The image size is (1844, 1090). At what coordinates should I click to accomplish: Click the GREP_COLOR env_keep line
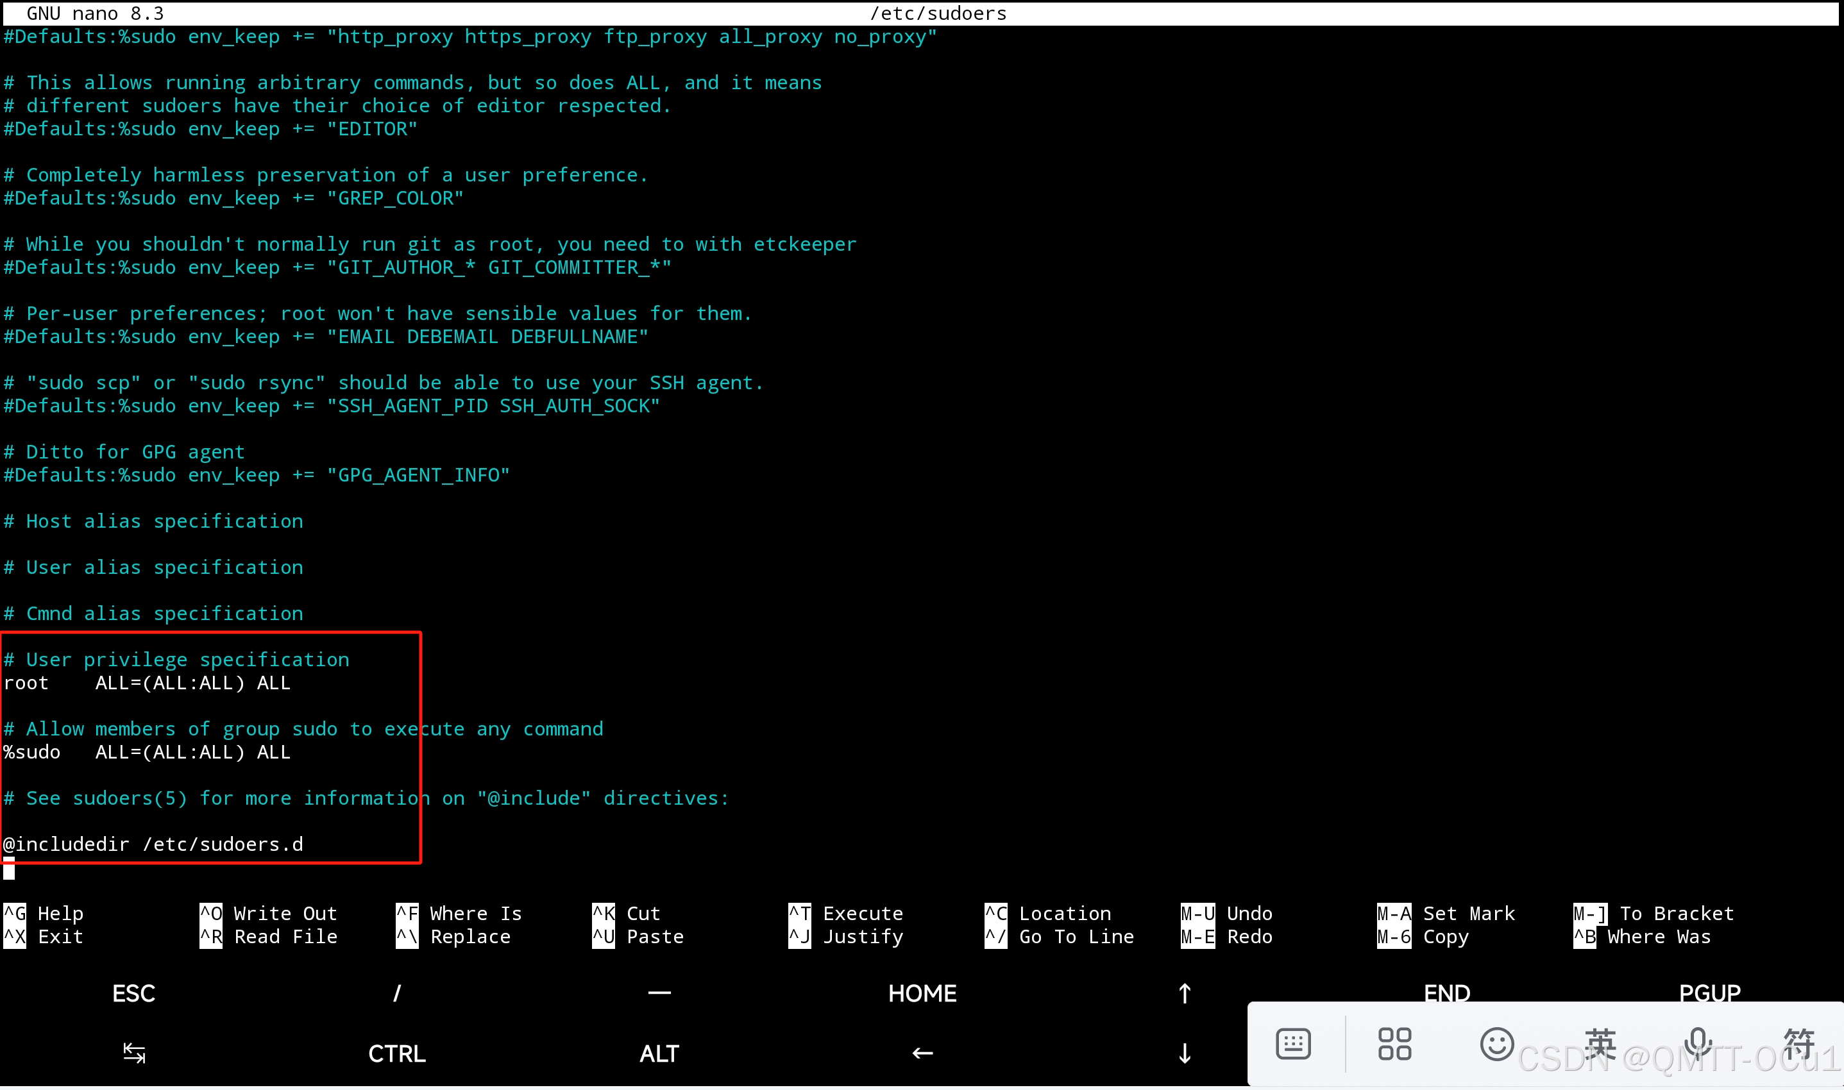tap(233, 198)
